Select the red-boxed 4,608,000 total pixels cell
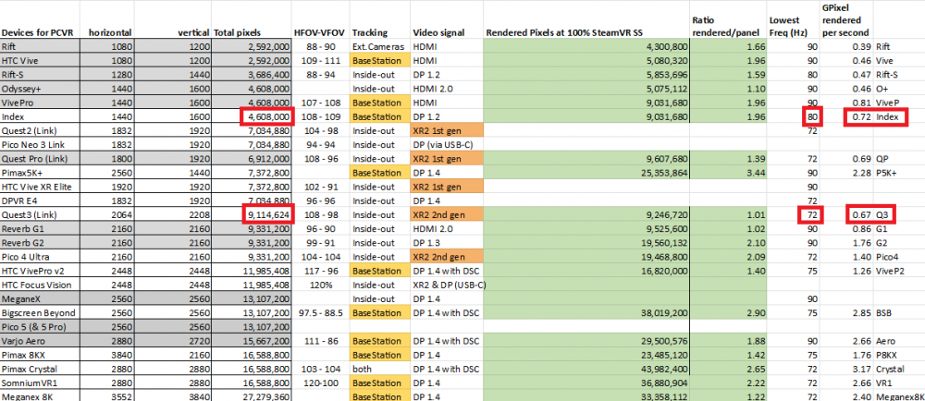This screenshot has width=925, height=401. (268, 116)
